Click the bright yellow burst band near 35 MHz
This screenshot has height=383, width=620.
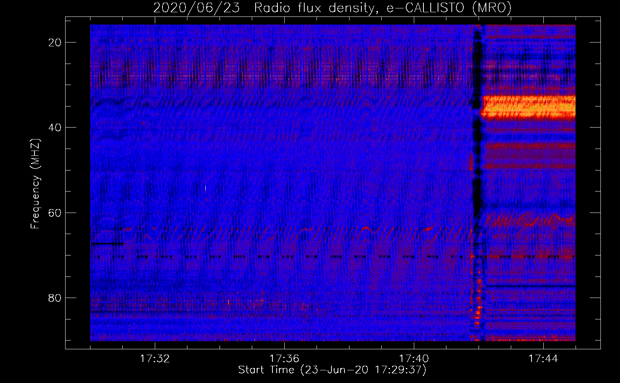point(529,107)
